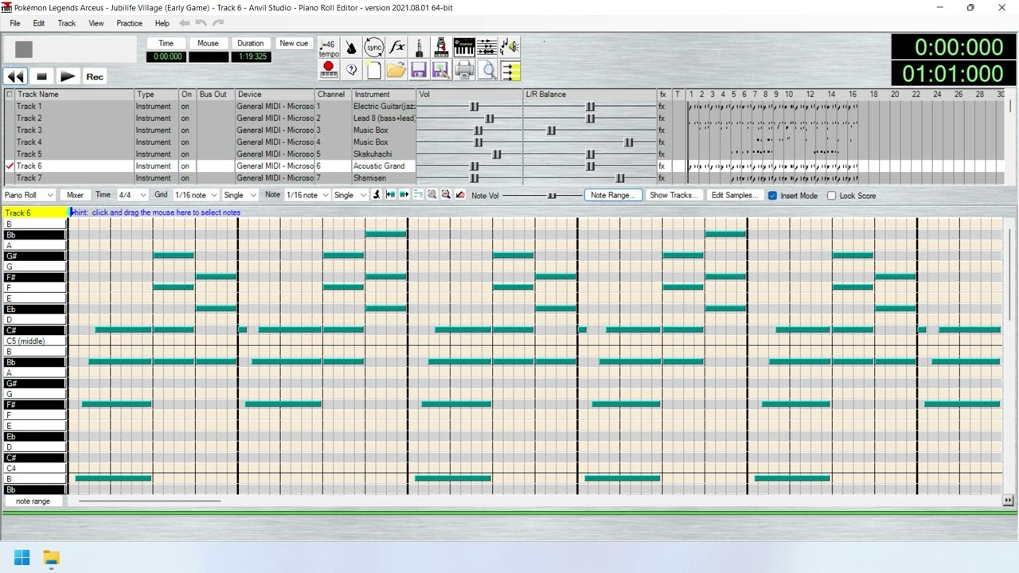
Task: Open the help question bubble icon
Action: pyautogui.click(x=351, y=71)
